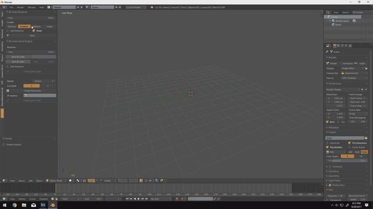Add a new screen layout
The width and height of the screenshot is (373, 209).
(78, 8)
